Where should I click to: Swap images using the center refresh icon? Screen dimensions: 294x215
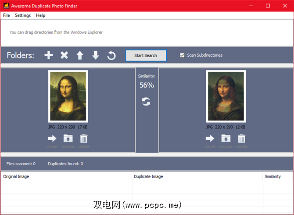146,102
